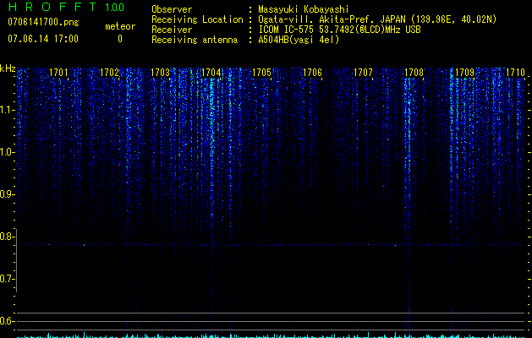532x338 pixels.
Task: Select the antenna text A504HB(yagi 4el)
Action: (299, 40)
